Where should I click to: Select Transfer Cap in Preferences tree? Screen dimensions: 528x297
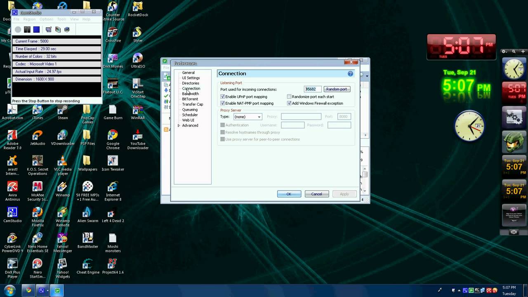click(193, 104)
